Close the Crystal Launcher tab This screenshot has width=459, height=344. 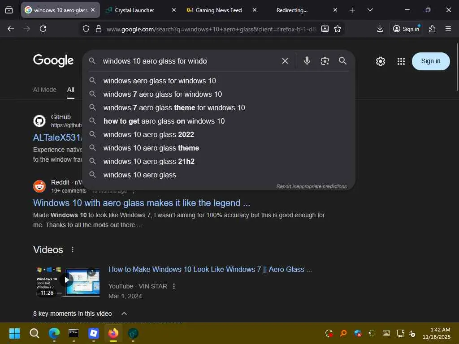point(173,10)
